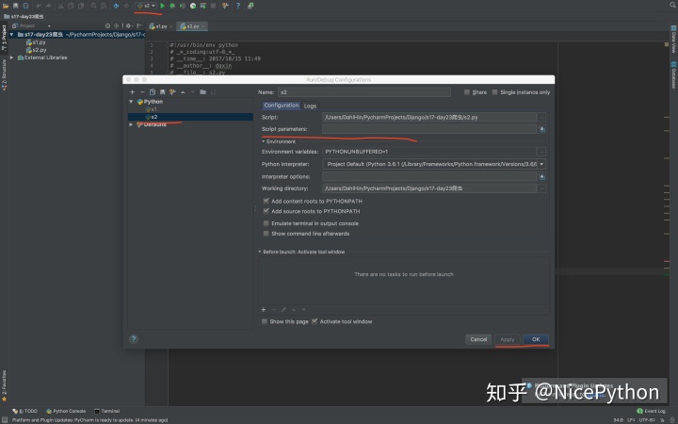Screen dimensions: 678x424
Task: Click the Profile icon in main toolbar
Action: pyautogui.click(x=193, y=6)
